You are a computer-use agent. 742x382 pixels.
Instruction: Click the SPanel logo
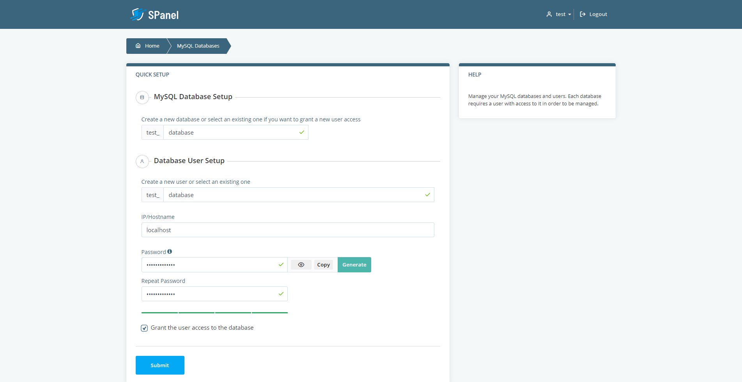tap(154, 15)
